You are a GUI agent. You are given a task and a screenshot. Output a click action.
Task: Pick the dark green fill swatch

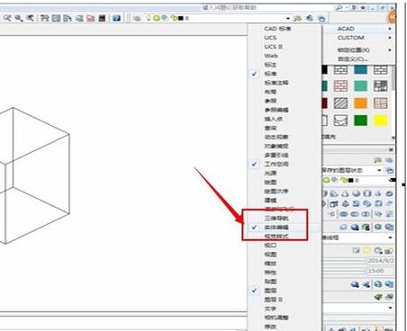coord(360,121)
